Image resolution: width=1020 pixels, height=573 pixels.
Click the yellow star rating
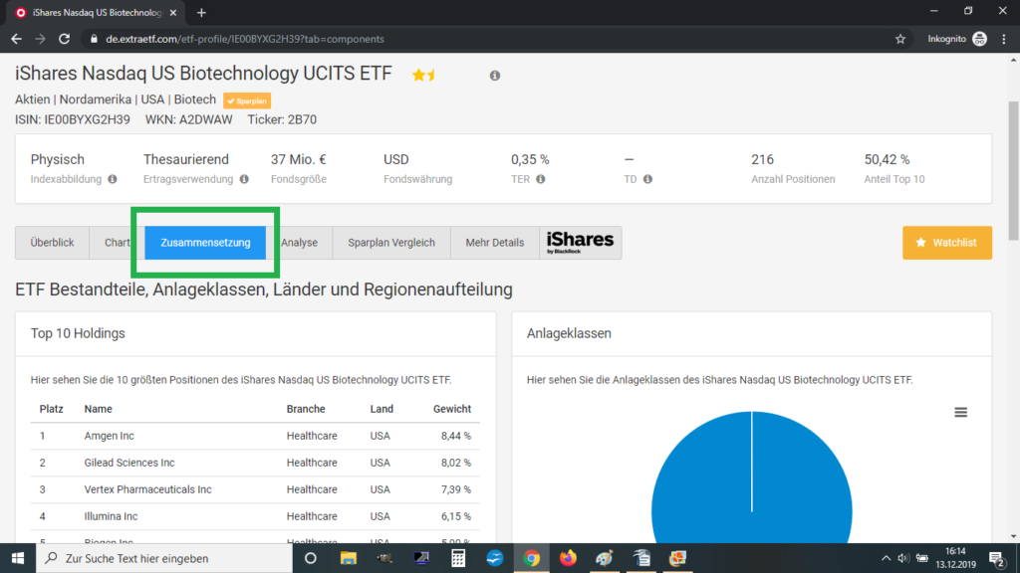(423, 75)
